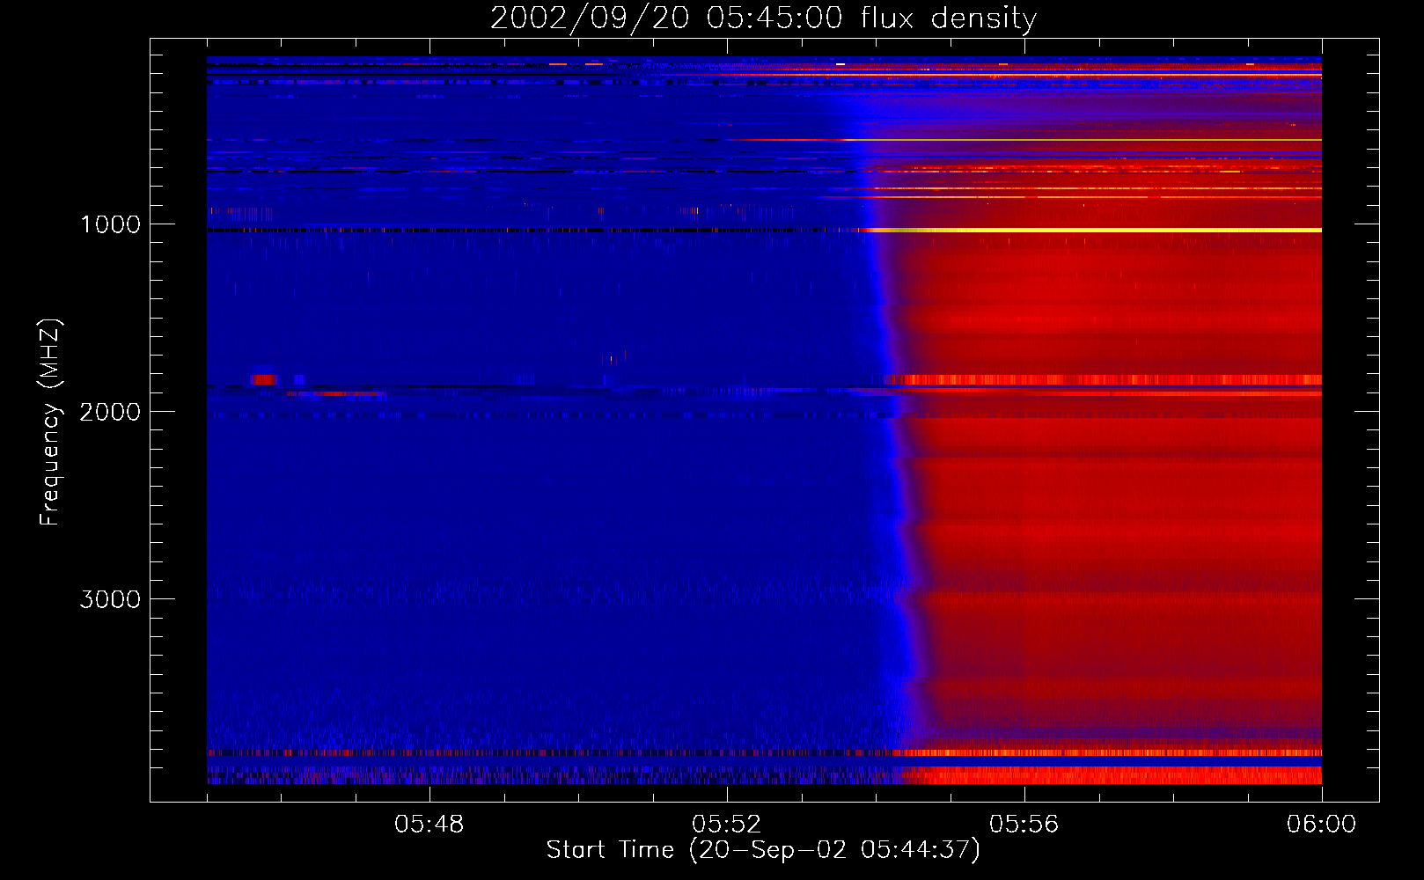Screen dimensions: 1424x880
Task: Click the 2000 frequency tick label
Action: point(110,412)
